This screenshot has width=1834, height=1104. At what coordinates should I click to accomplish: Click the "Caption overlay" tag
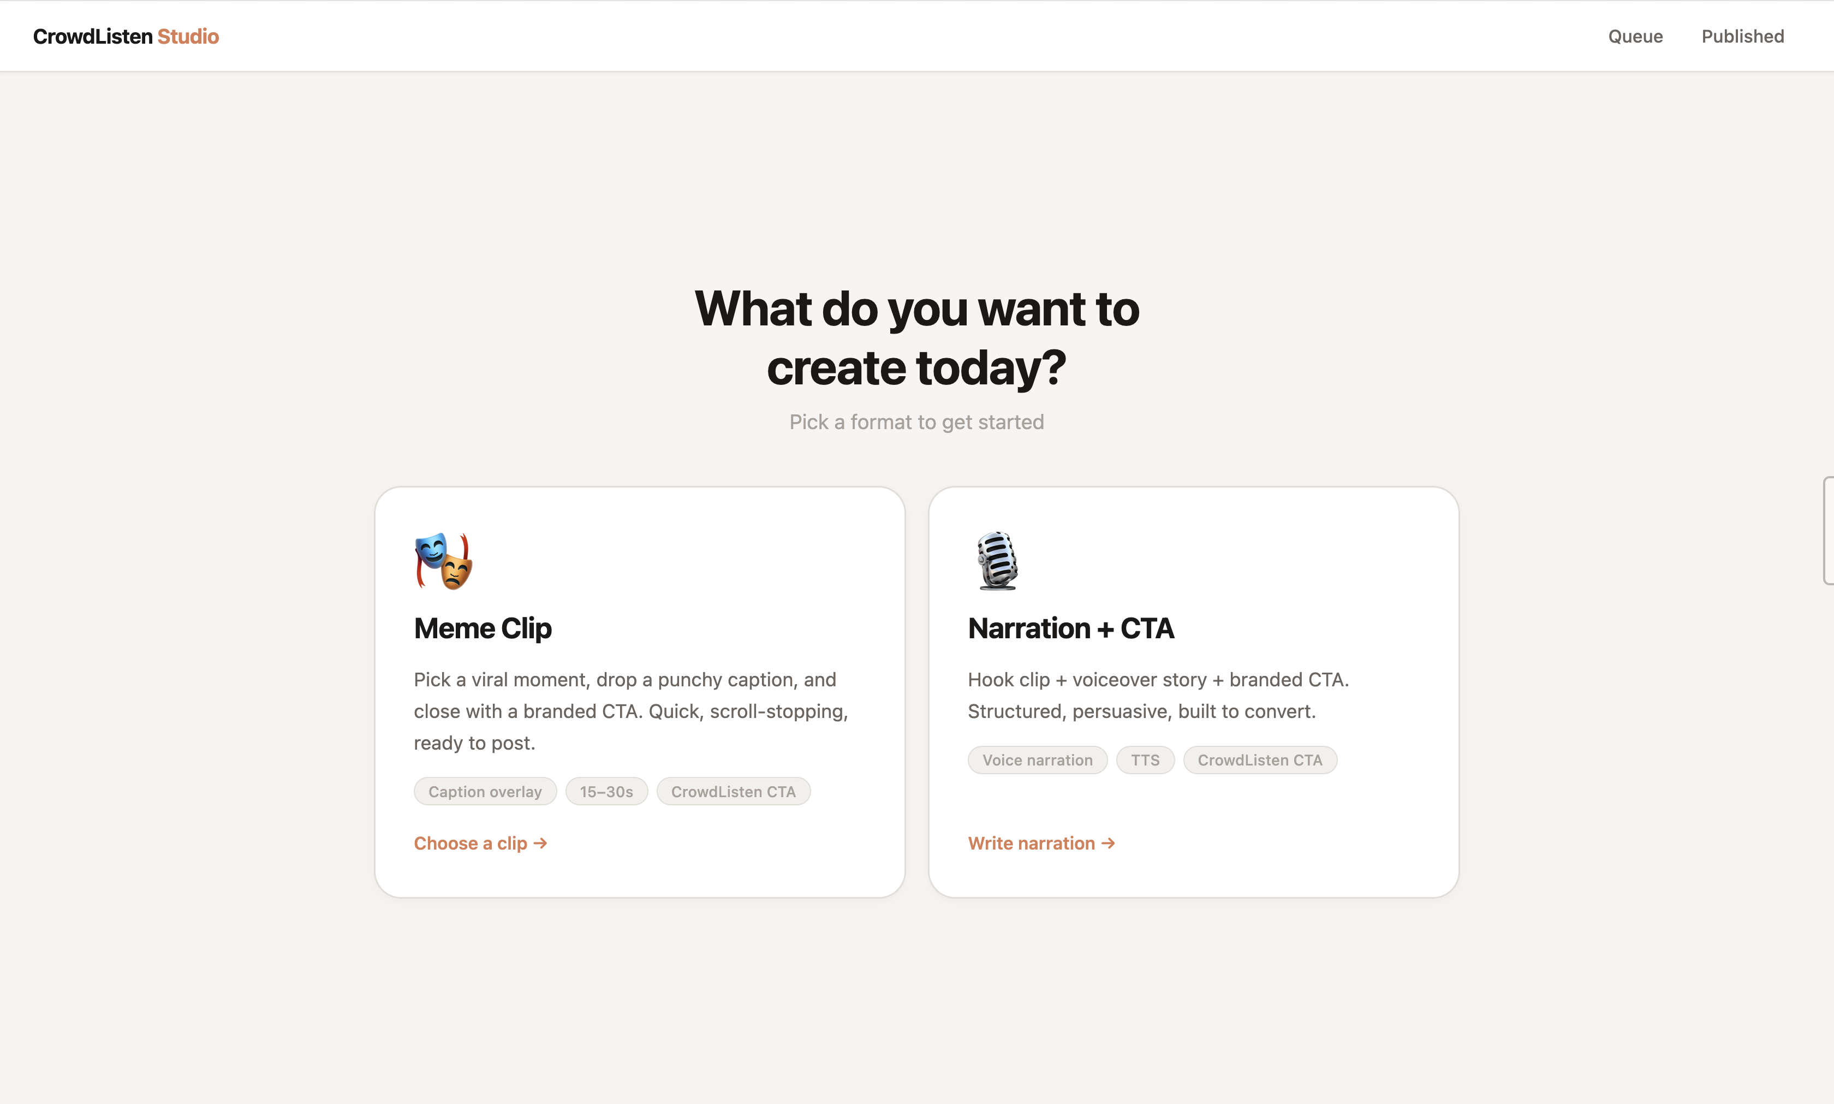485,792
